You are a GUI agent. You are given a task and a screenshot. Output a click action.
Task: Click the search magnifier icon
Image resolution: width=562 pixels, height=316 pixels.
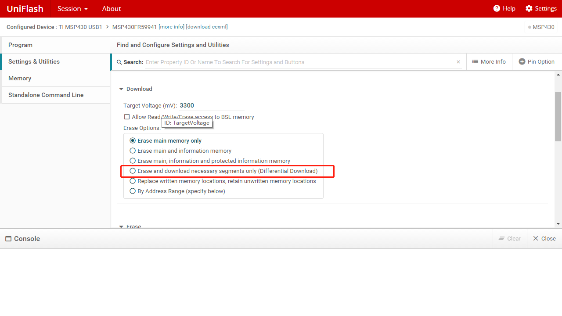(119, 62)
